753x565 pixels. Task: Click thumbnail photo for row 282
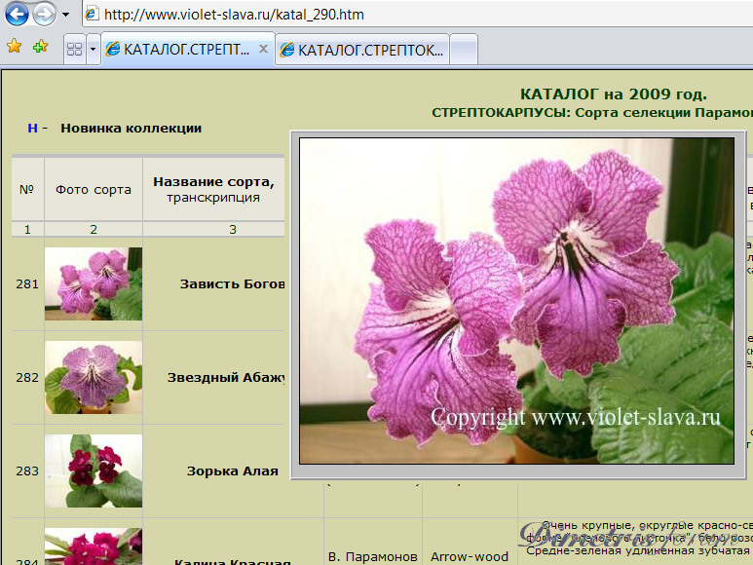pyautogui.click(x=93, y=377)
